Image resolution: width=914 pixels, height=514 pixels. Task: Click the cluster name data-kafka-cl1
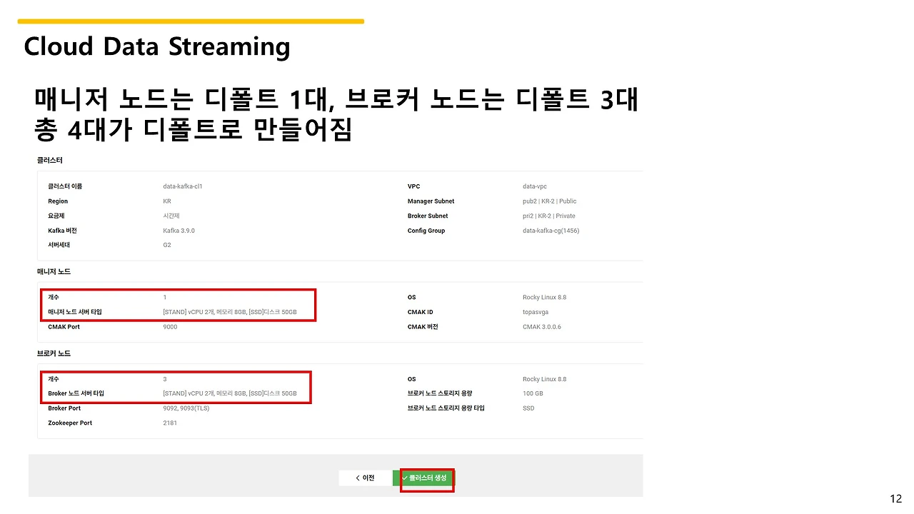point(181,186)
